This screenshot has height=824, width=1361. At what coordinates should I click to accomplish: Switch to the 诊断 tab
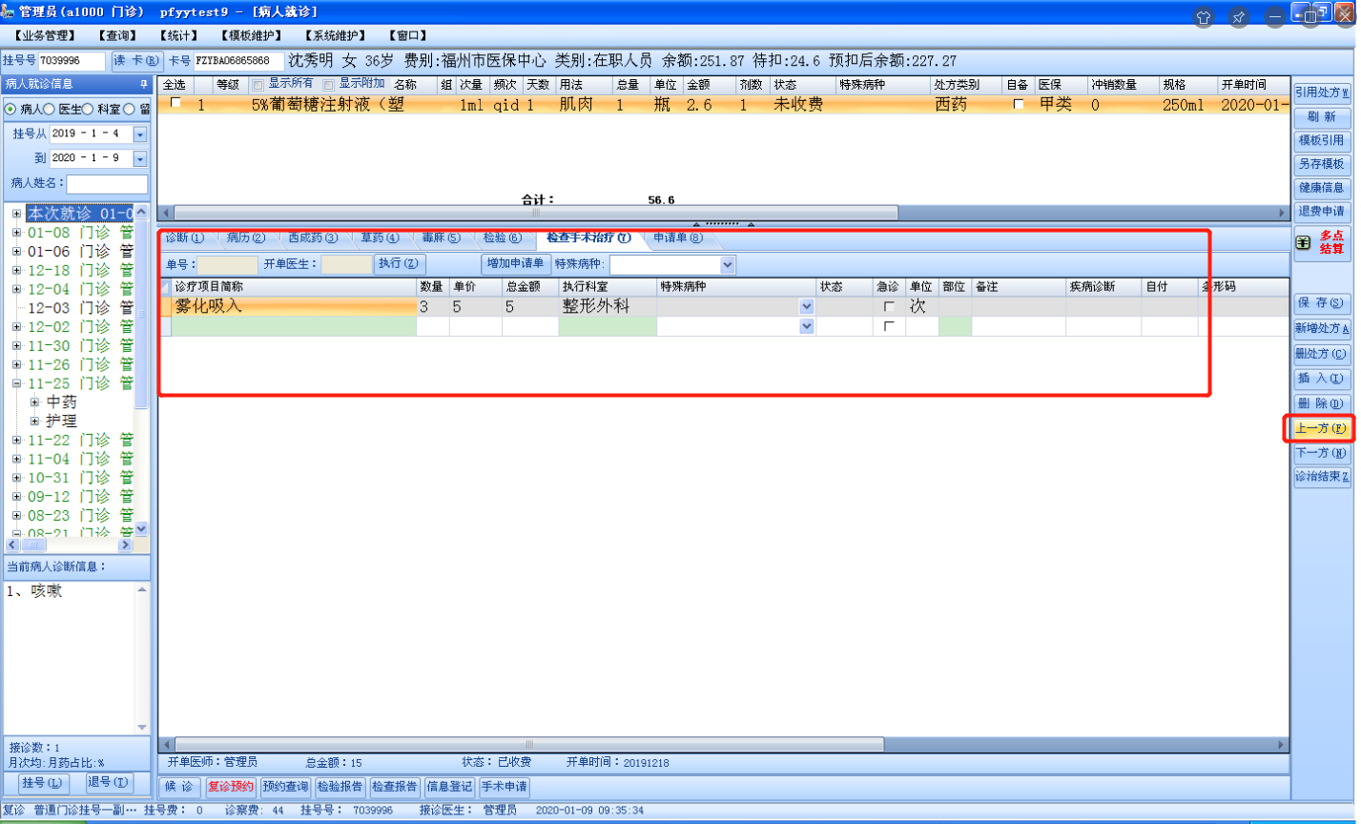point(185,238)
